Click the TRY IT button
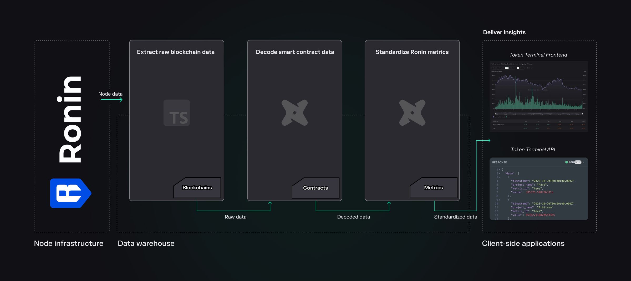The image size is (631, 281). coord(578,162)
